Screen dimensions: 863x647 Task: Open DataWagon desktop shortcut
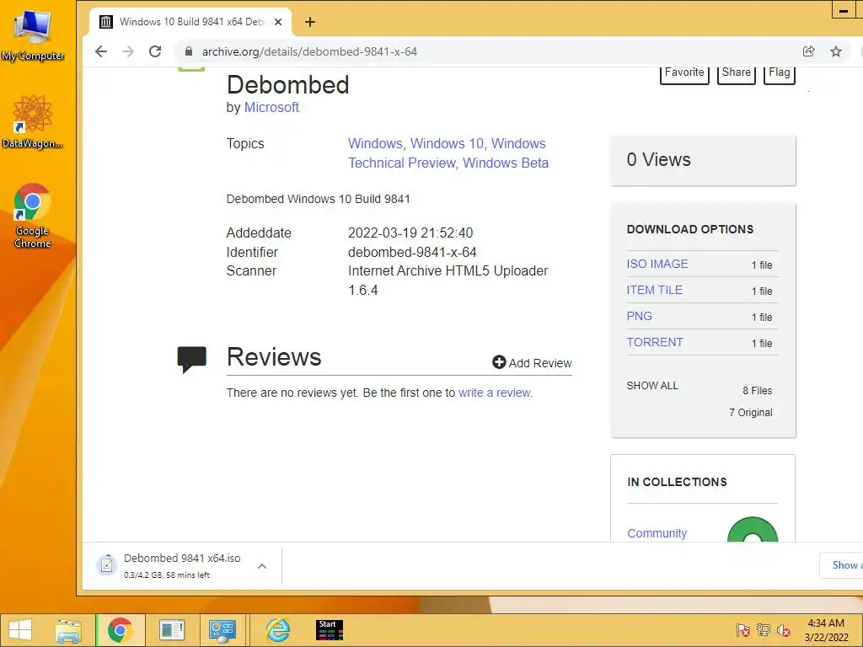(33, 121)
